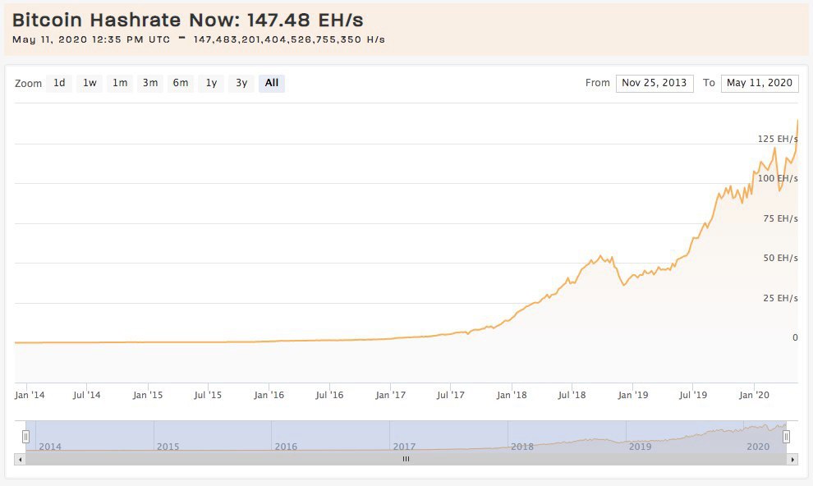
Task: Grab the left navigator range handle
Action: [x=25, y=437]
